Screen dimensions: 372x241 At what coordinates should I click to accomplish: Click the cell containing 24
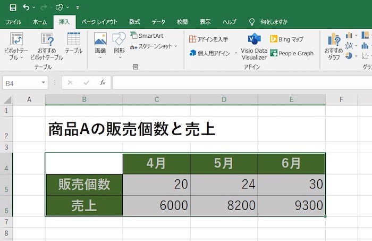coord(224,185)
